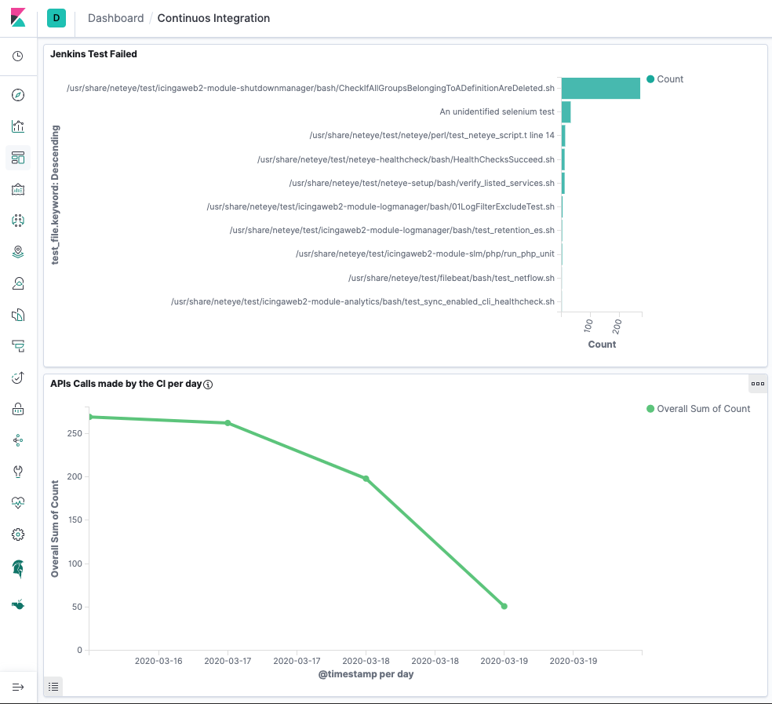Screen dimensions: 772x704
Task: Open Maps via the location pin icon
Action: (x=18, y=252)
